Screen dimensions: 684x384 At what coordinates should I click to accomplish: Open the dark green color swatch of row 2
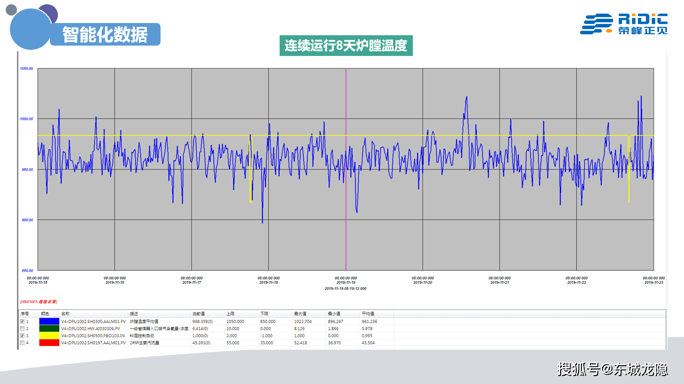pyautogui.click(x=49, y=329)
